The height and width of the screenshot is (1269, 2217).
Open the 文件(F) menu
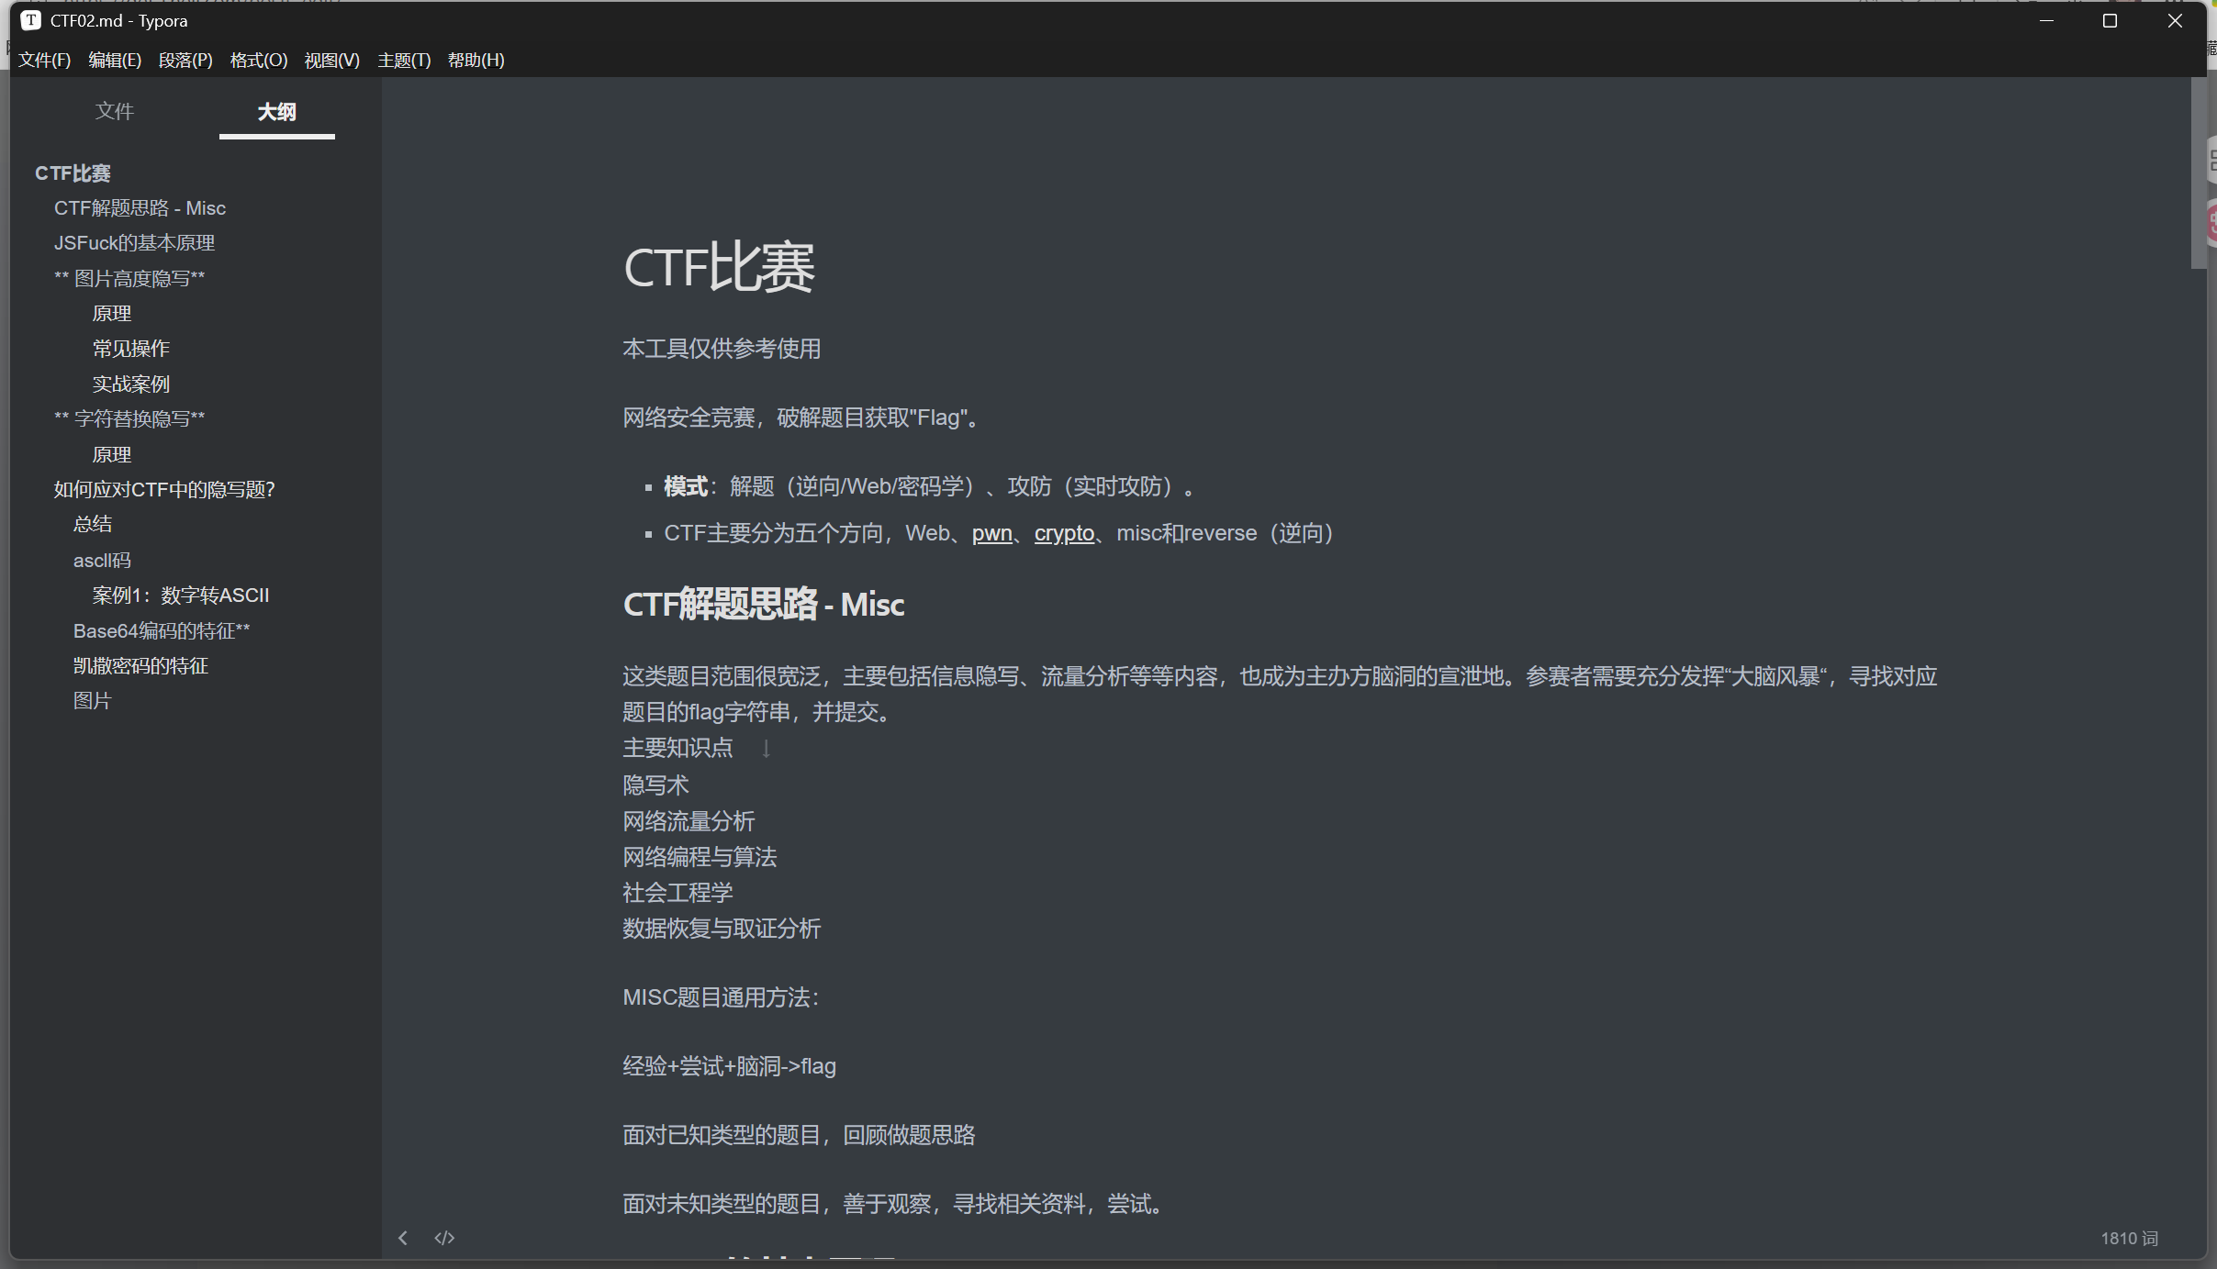44,60
